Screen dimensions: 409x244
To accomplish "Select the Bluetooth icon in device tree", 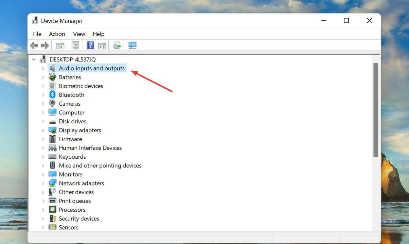I will (52, 95).
